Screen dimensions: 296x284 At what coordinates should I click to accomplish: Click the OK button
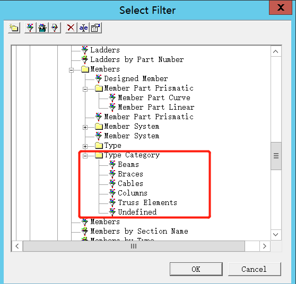[196, 269]
